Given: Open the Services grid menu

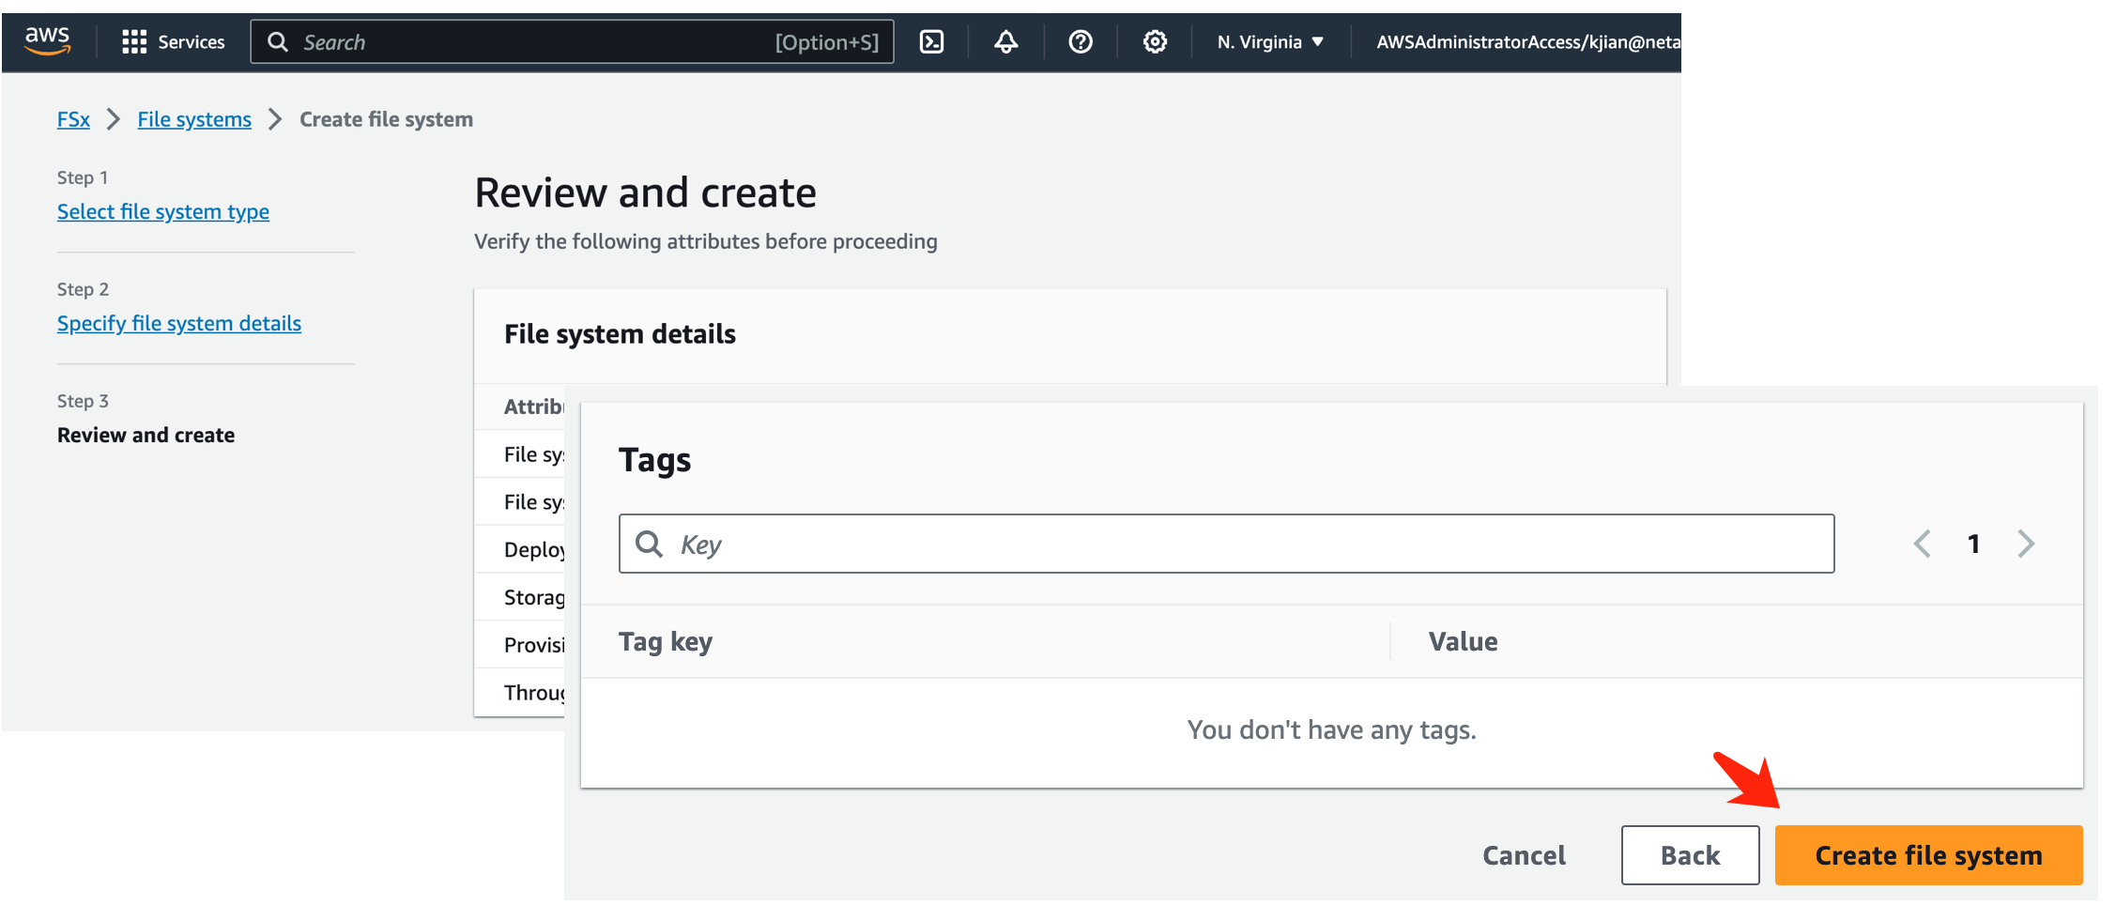Looking at the screenshot, I should coord(173,42).
